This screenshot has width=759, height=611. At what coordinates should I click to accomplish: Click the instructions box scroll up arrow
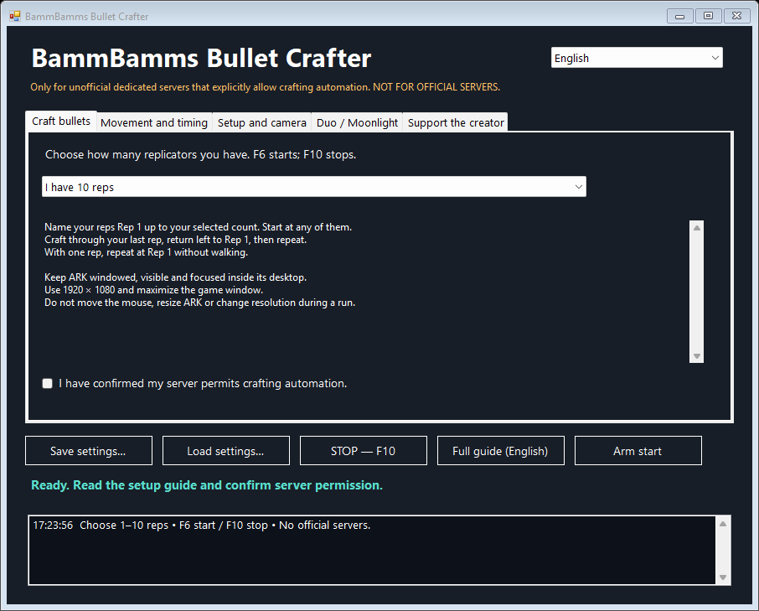pyautogui.click(x=696, y=227)
